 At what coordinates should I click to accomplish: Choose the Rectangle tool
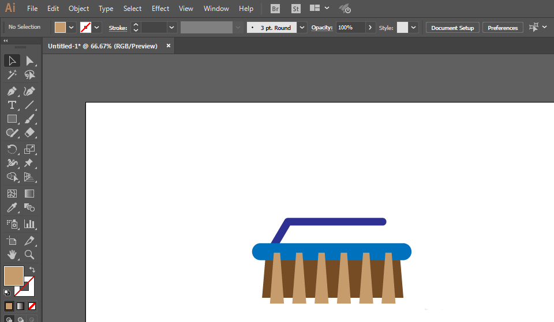click(x=12, y=119)
